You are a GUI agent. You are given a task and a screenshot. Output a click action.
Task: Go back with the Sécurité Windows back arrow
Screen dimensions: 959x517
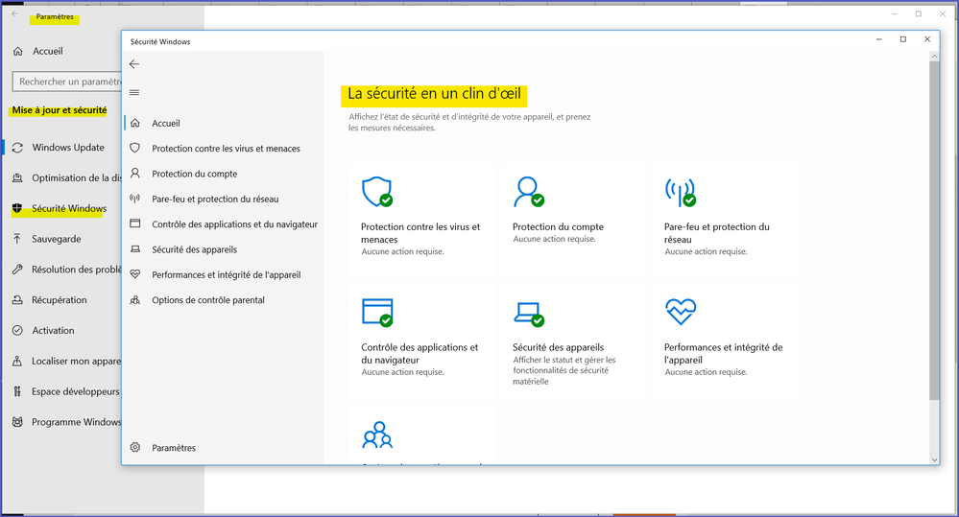coord(134,64)
